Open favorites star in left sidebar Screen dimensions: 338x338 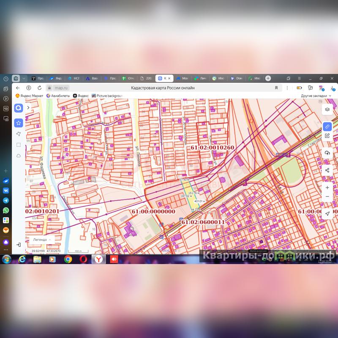[x=19, y=123]
